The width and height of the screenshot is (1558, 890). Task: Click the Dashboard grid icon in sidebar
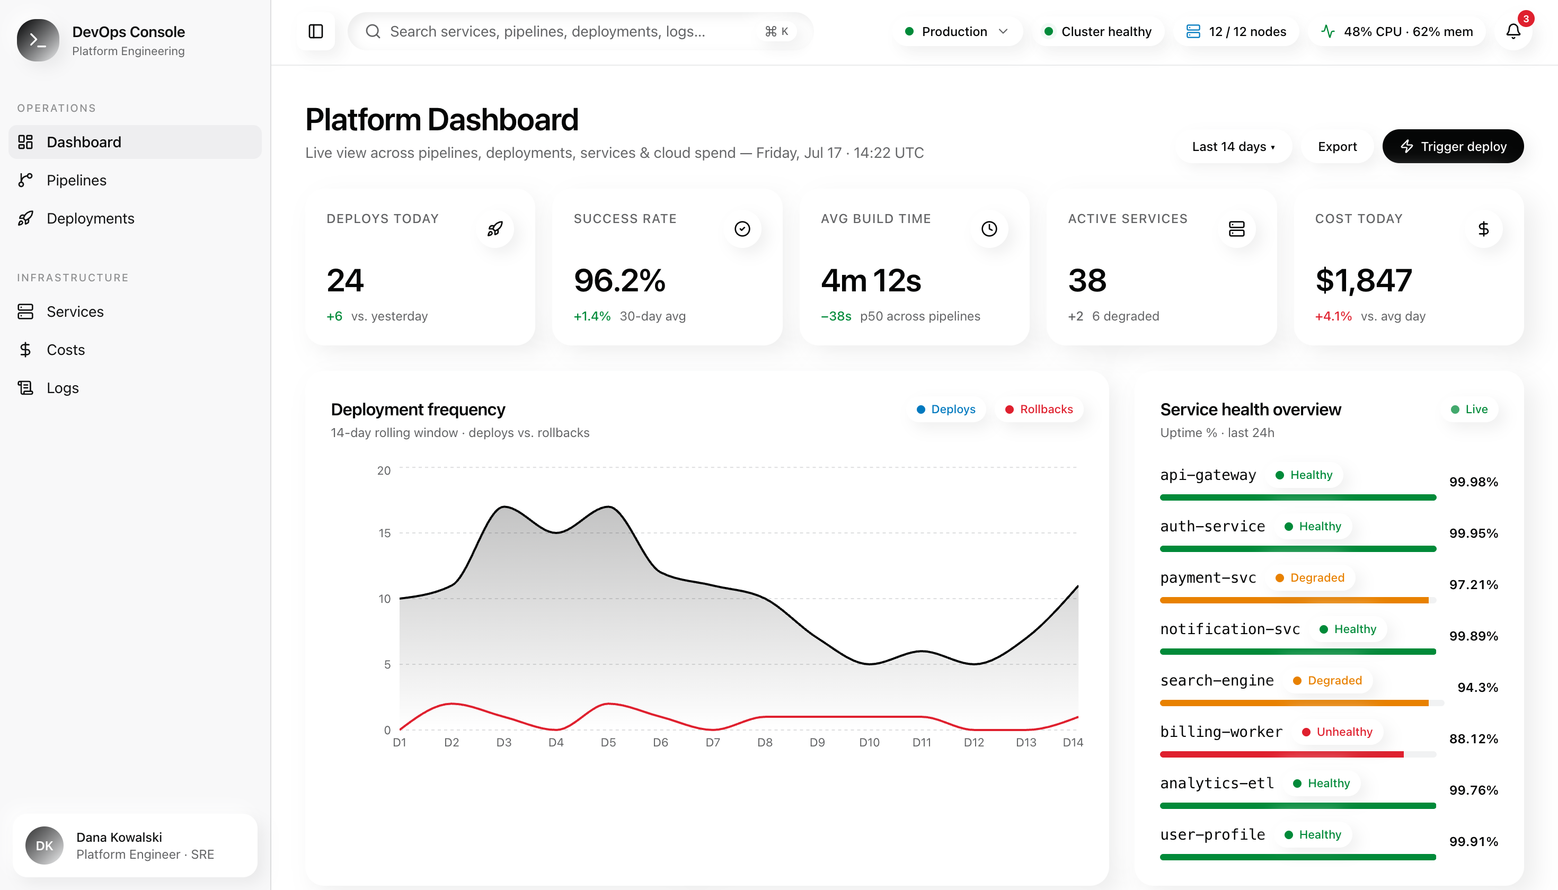click(25, 142)
